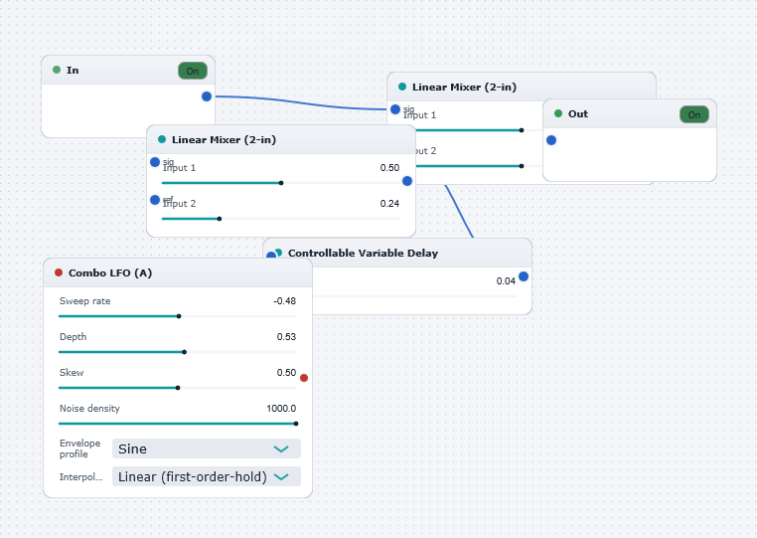Select the Controllable Variable Delay node title

pos(363,254)
